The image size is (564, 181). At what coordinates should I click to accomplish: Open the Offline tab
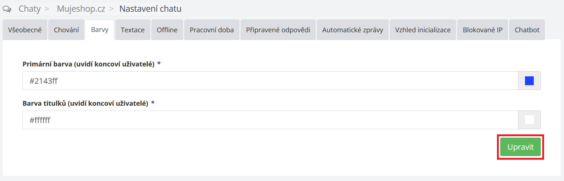click(167, 30)
